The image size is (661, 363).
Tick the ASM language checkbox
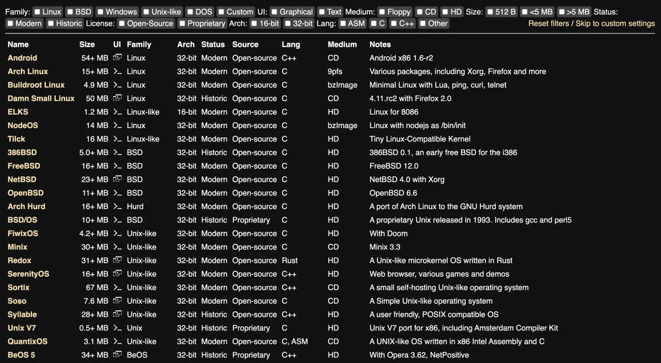pos(342,23)
